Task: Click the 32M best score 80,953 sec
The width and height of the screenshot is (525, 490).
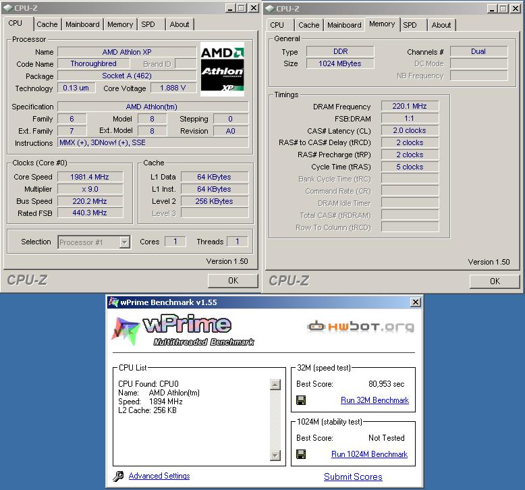Action: [x=387, y=384]
